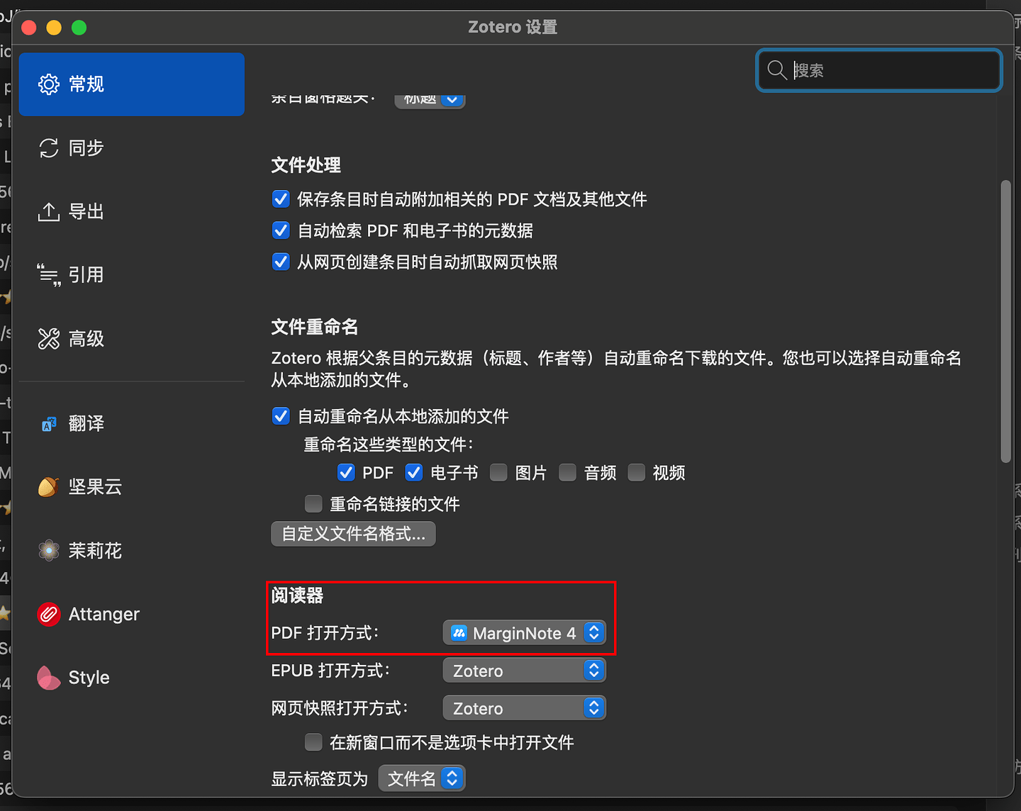Click the MarginNote app icon in PDF dropdown

[459, 633]
